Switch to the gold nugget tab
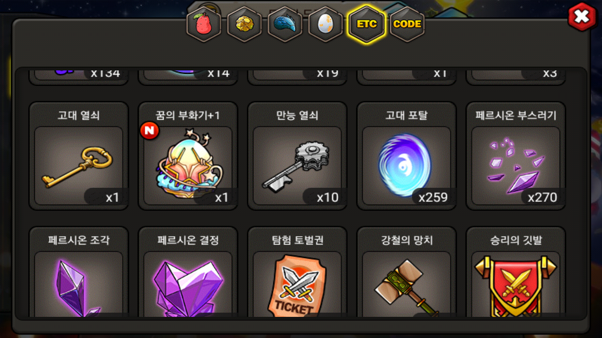Screen dimensions: 602x338 (x=245, y=24)
